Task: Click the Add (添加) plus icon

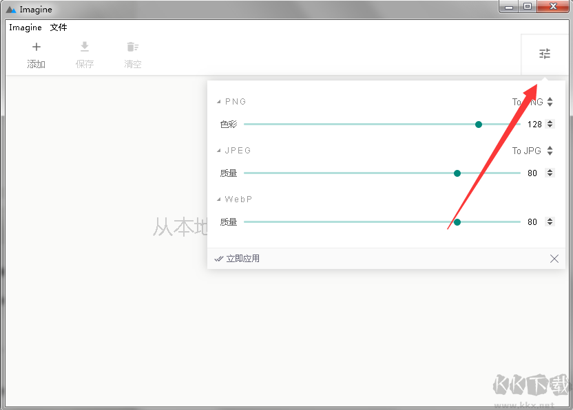Action: [37, 47]
